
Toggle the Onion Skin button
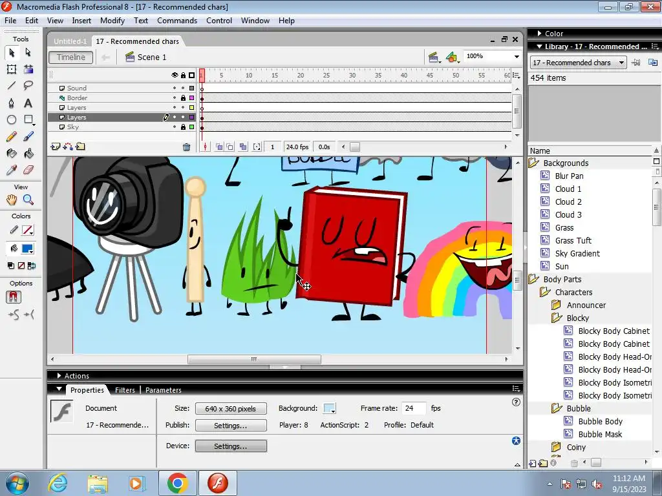[219, 147]
